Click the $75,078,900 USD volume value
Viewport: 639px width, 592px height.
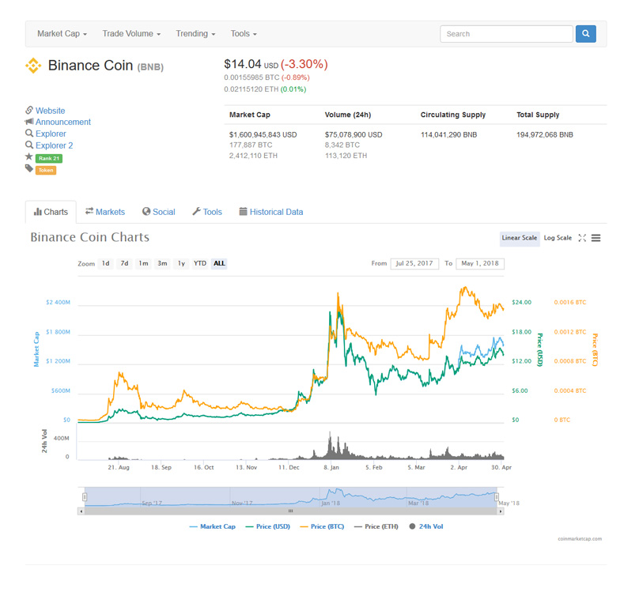[x=354, y=135]
